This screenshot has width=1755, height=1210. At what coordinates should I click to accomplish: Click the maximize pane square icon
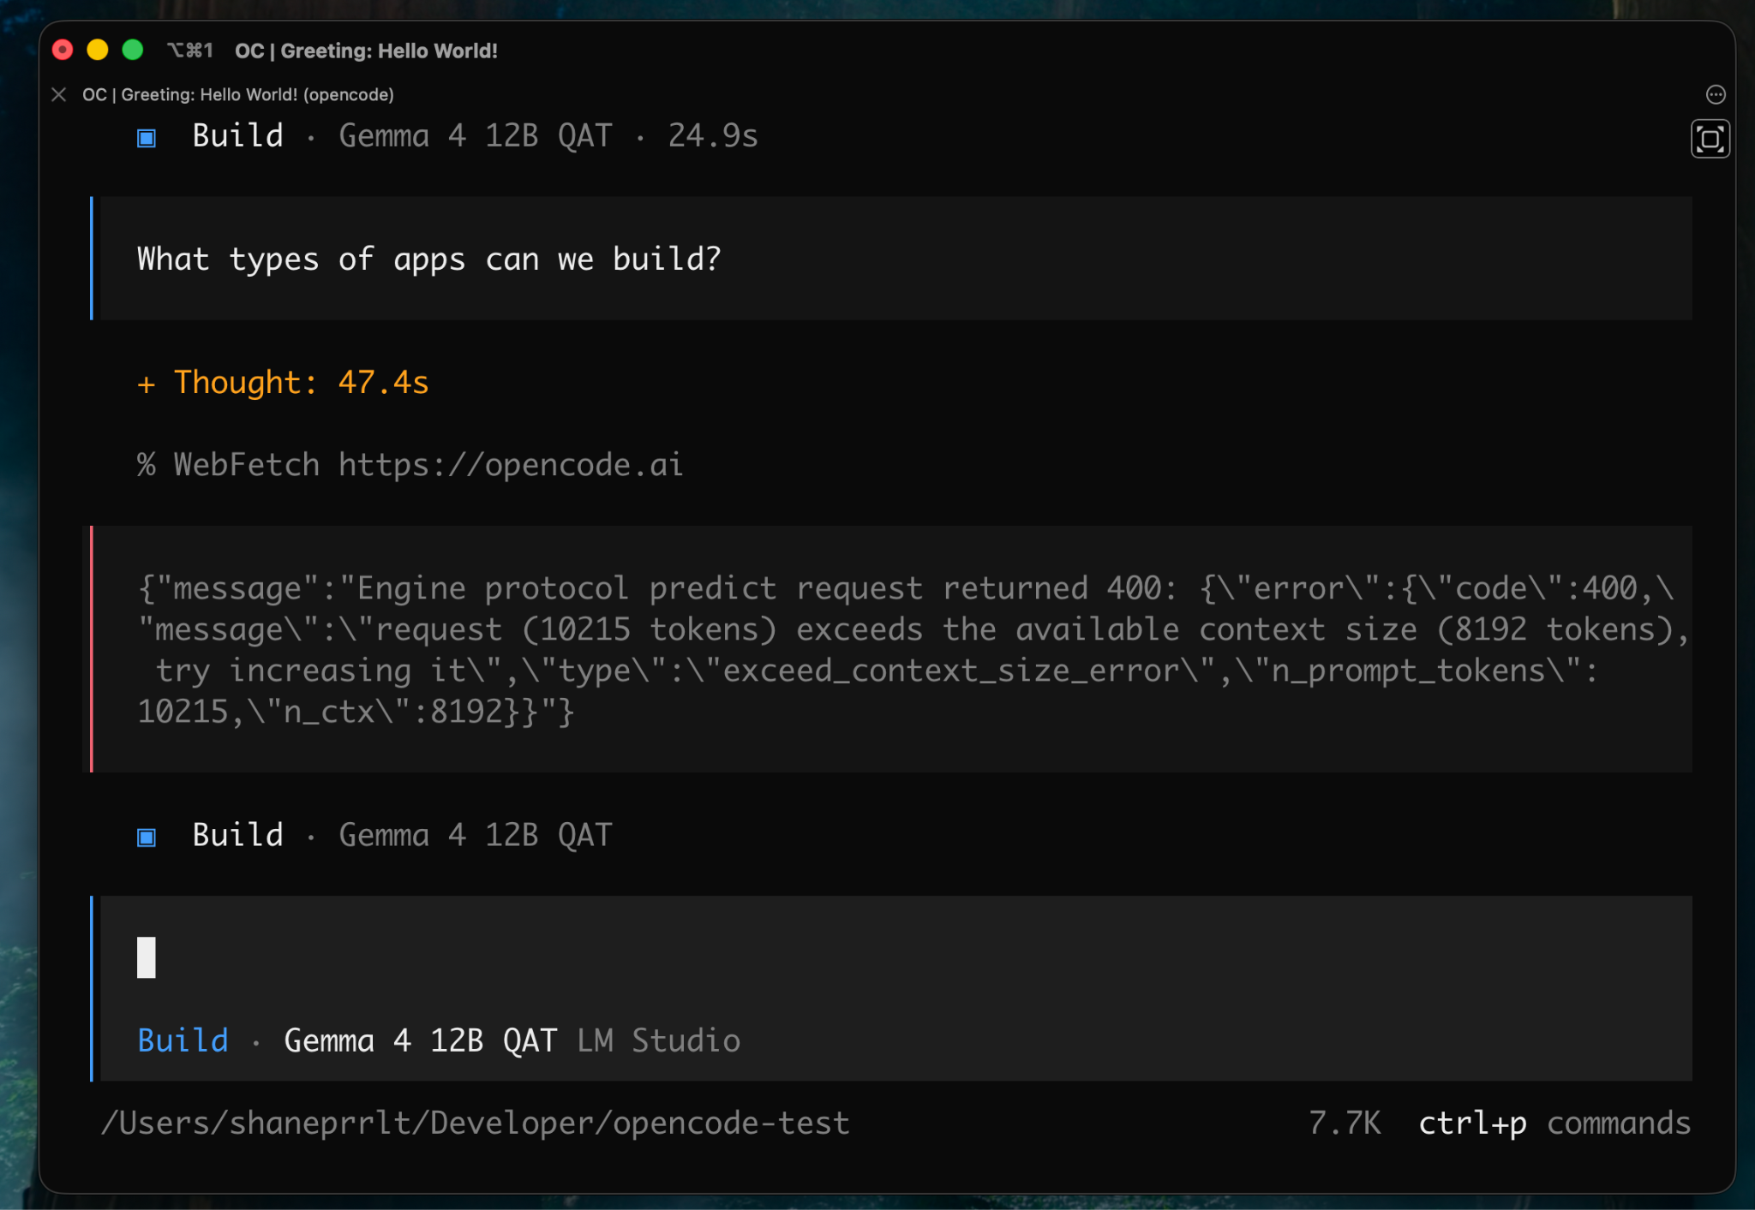pos(1710,139)
